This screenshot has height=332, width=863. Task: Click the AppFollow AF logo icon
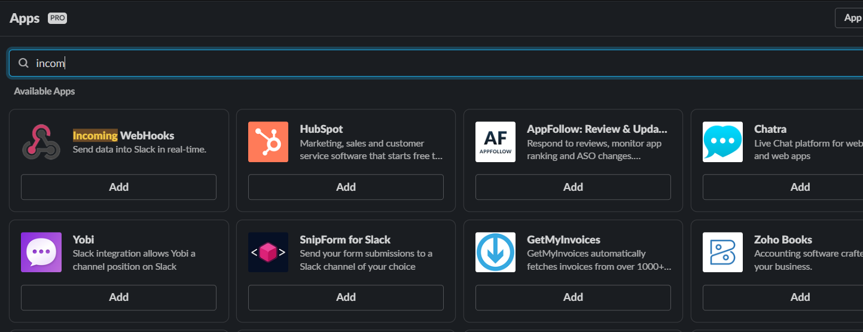click(495, 142)
